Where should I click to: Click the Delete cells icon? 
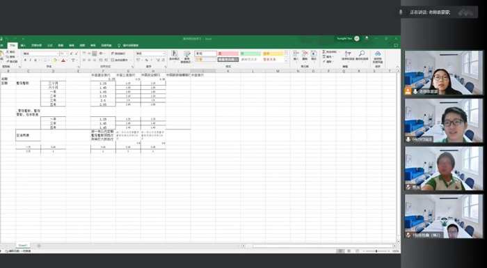pyautogui.click(x=305, y=56)
